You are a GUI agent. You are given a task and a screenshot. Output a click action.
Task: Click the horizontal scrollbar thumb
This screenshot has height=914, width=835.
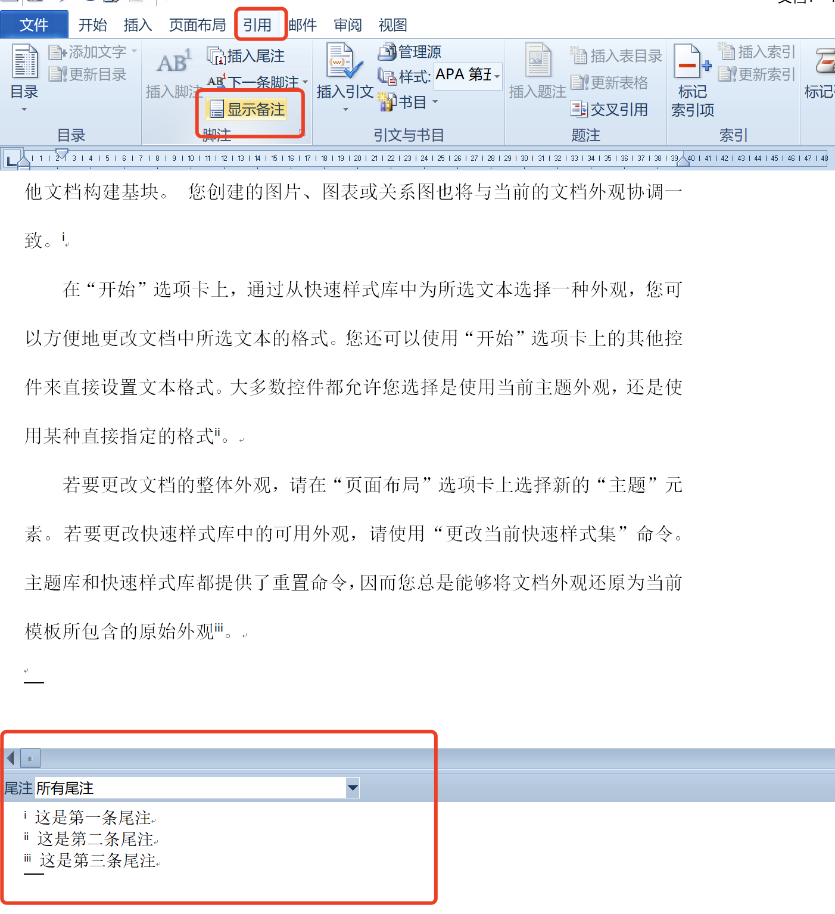click(30, 758)
